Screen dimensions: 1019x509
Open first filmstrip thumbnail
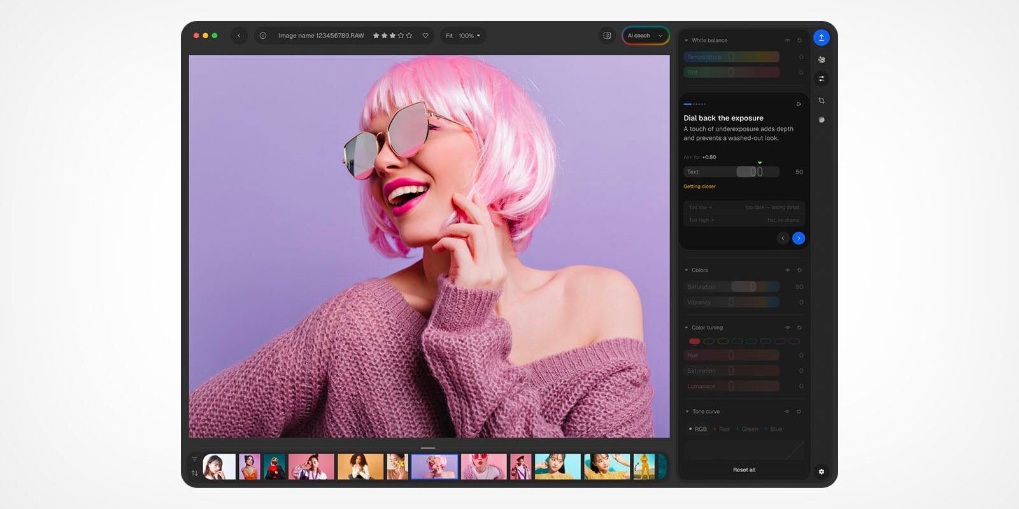point(219,466)
